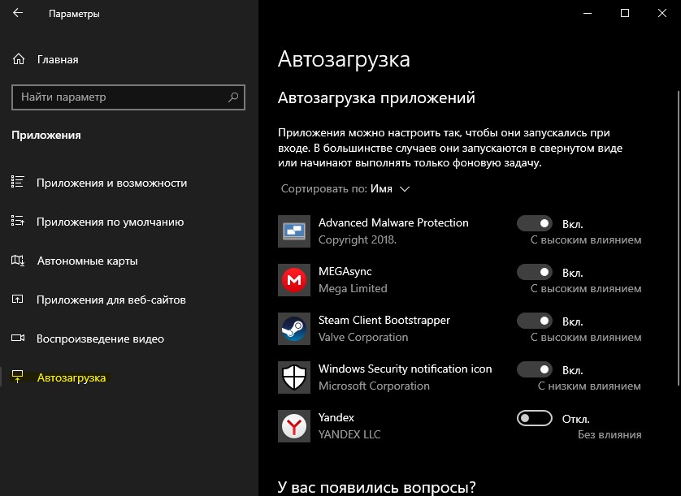Click the Windows Security shield icon

(294, 377)
